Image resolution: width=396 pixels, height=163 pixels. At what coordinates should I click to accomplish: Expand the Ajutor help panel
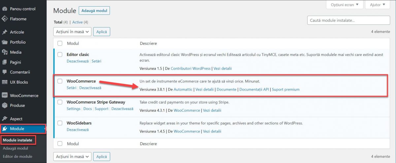point(378,5)
